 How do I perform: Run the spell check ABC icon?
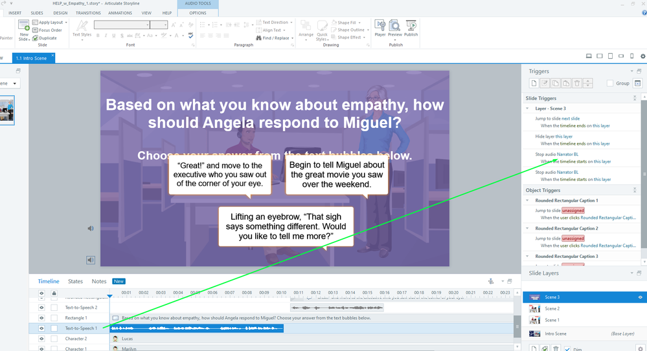pyautogui.click(x=190, y=36)
